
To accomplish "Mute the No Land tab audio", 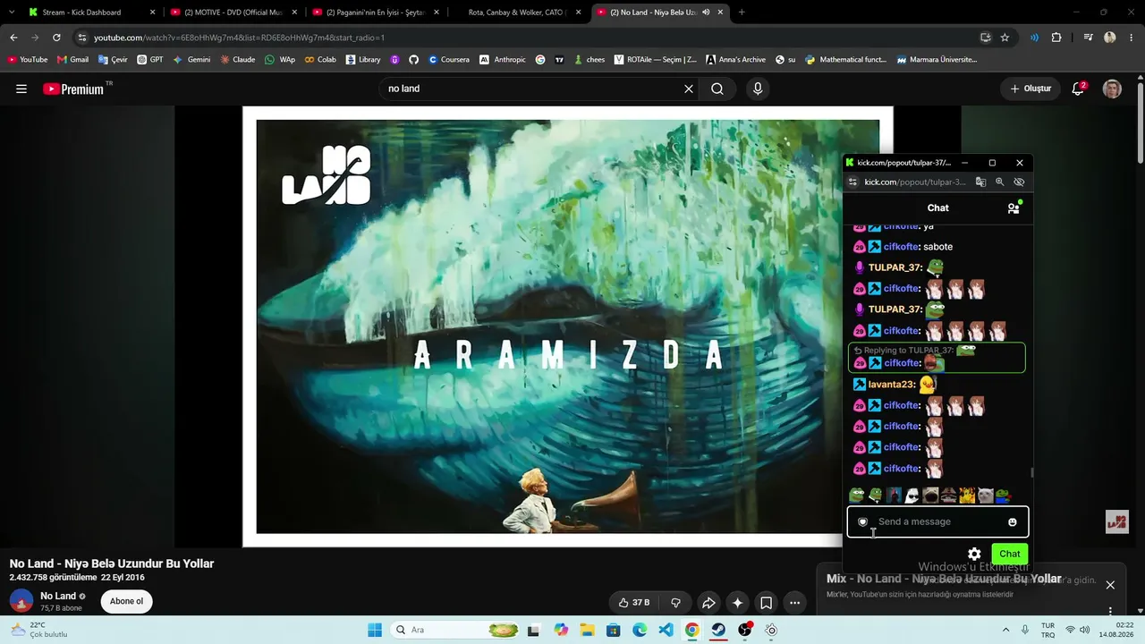I will click(x=707, y=13).
